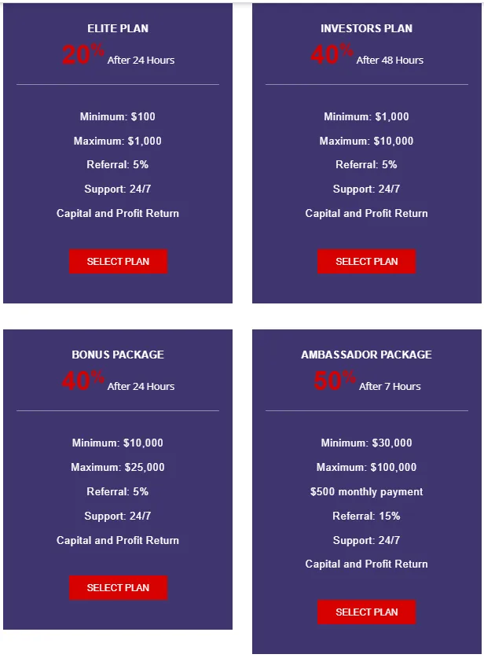This screenshot has height=658, width=484.
Task: Click "Referral: 15%" in Ambassador Package
Action: [x=366, y=516]
